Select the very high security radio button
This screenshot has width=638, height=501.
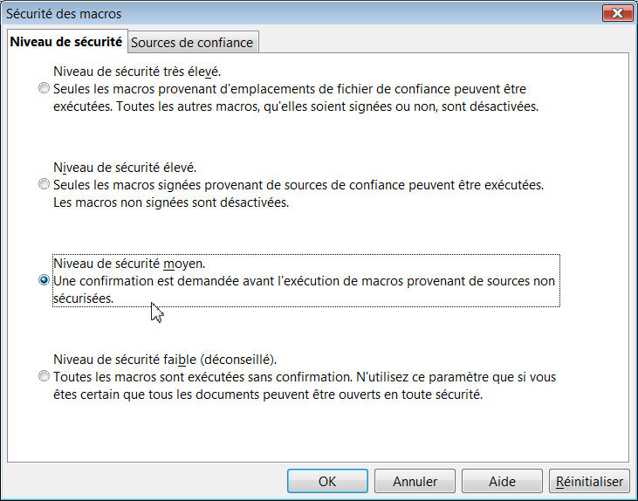[x=44, y=88]
